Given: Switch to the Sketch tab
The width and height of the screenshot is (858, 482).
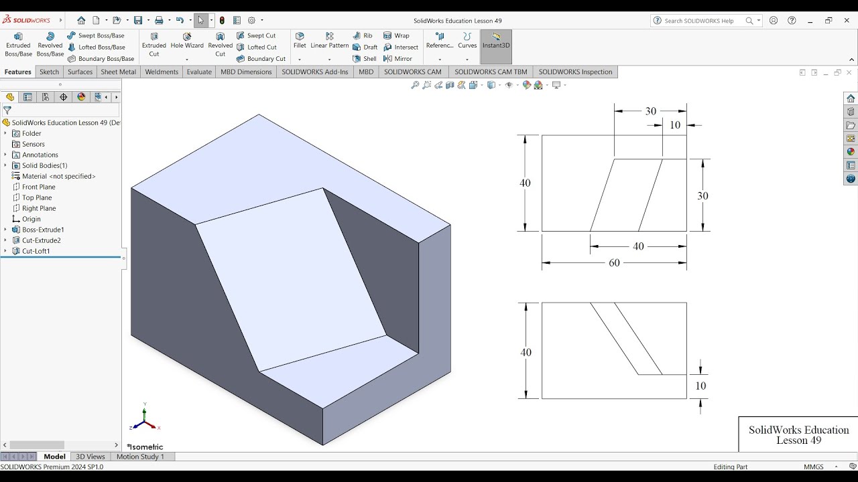Looking at the screenshot, I should 50,72.
